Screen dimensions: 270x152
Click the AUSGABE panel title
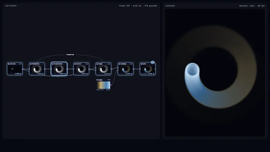click(x=170, y=6)
